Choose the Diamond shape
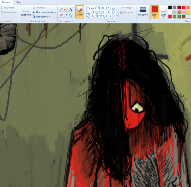 (x=93, y=12)
